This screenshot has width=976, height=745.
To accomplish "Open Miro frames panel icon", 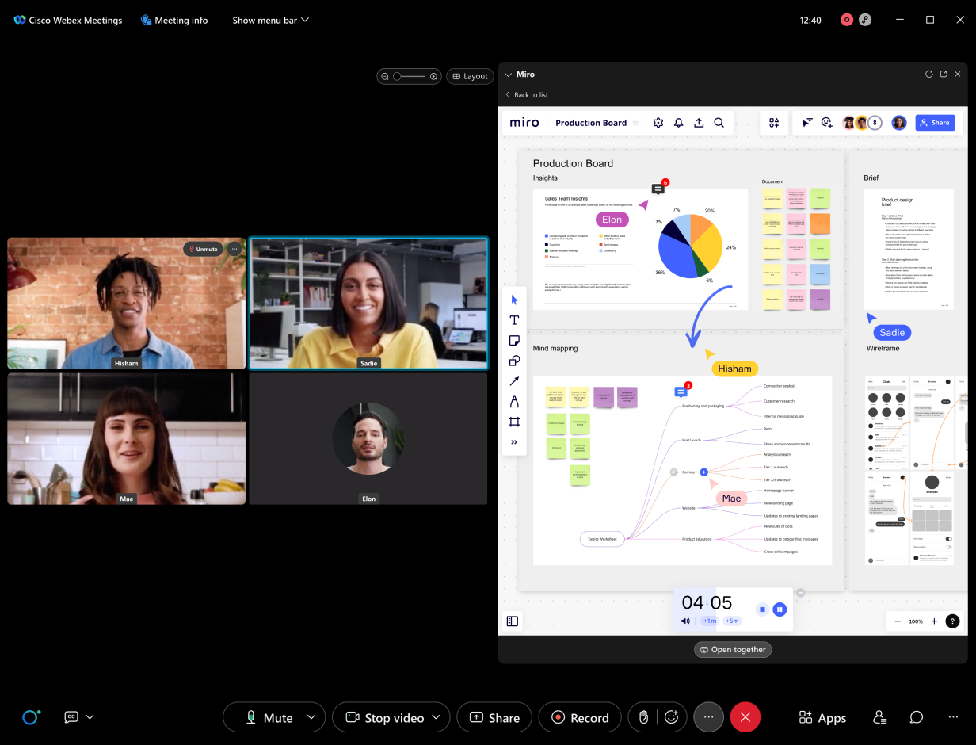I will [x=513, y=621].
